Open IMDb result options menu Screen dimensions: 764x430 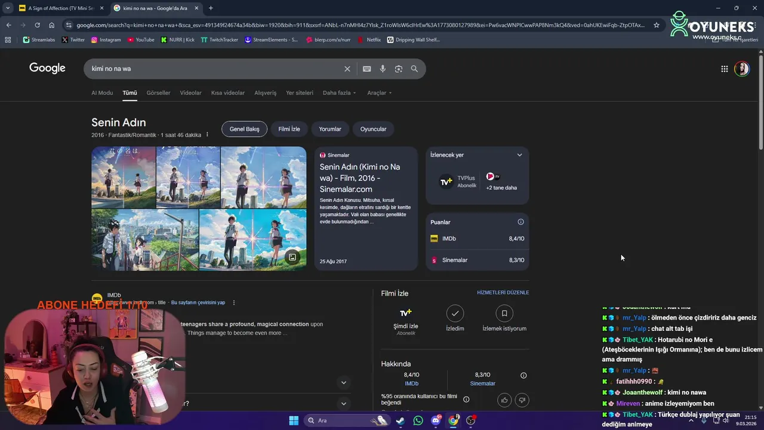[x=234, y=303]
